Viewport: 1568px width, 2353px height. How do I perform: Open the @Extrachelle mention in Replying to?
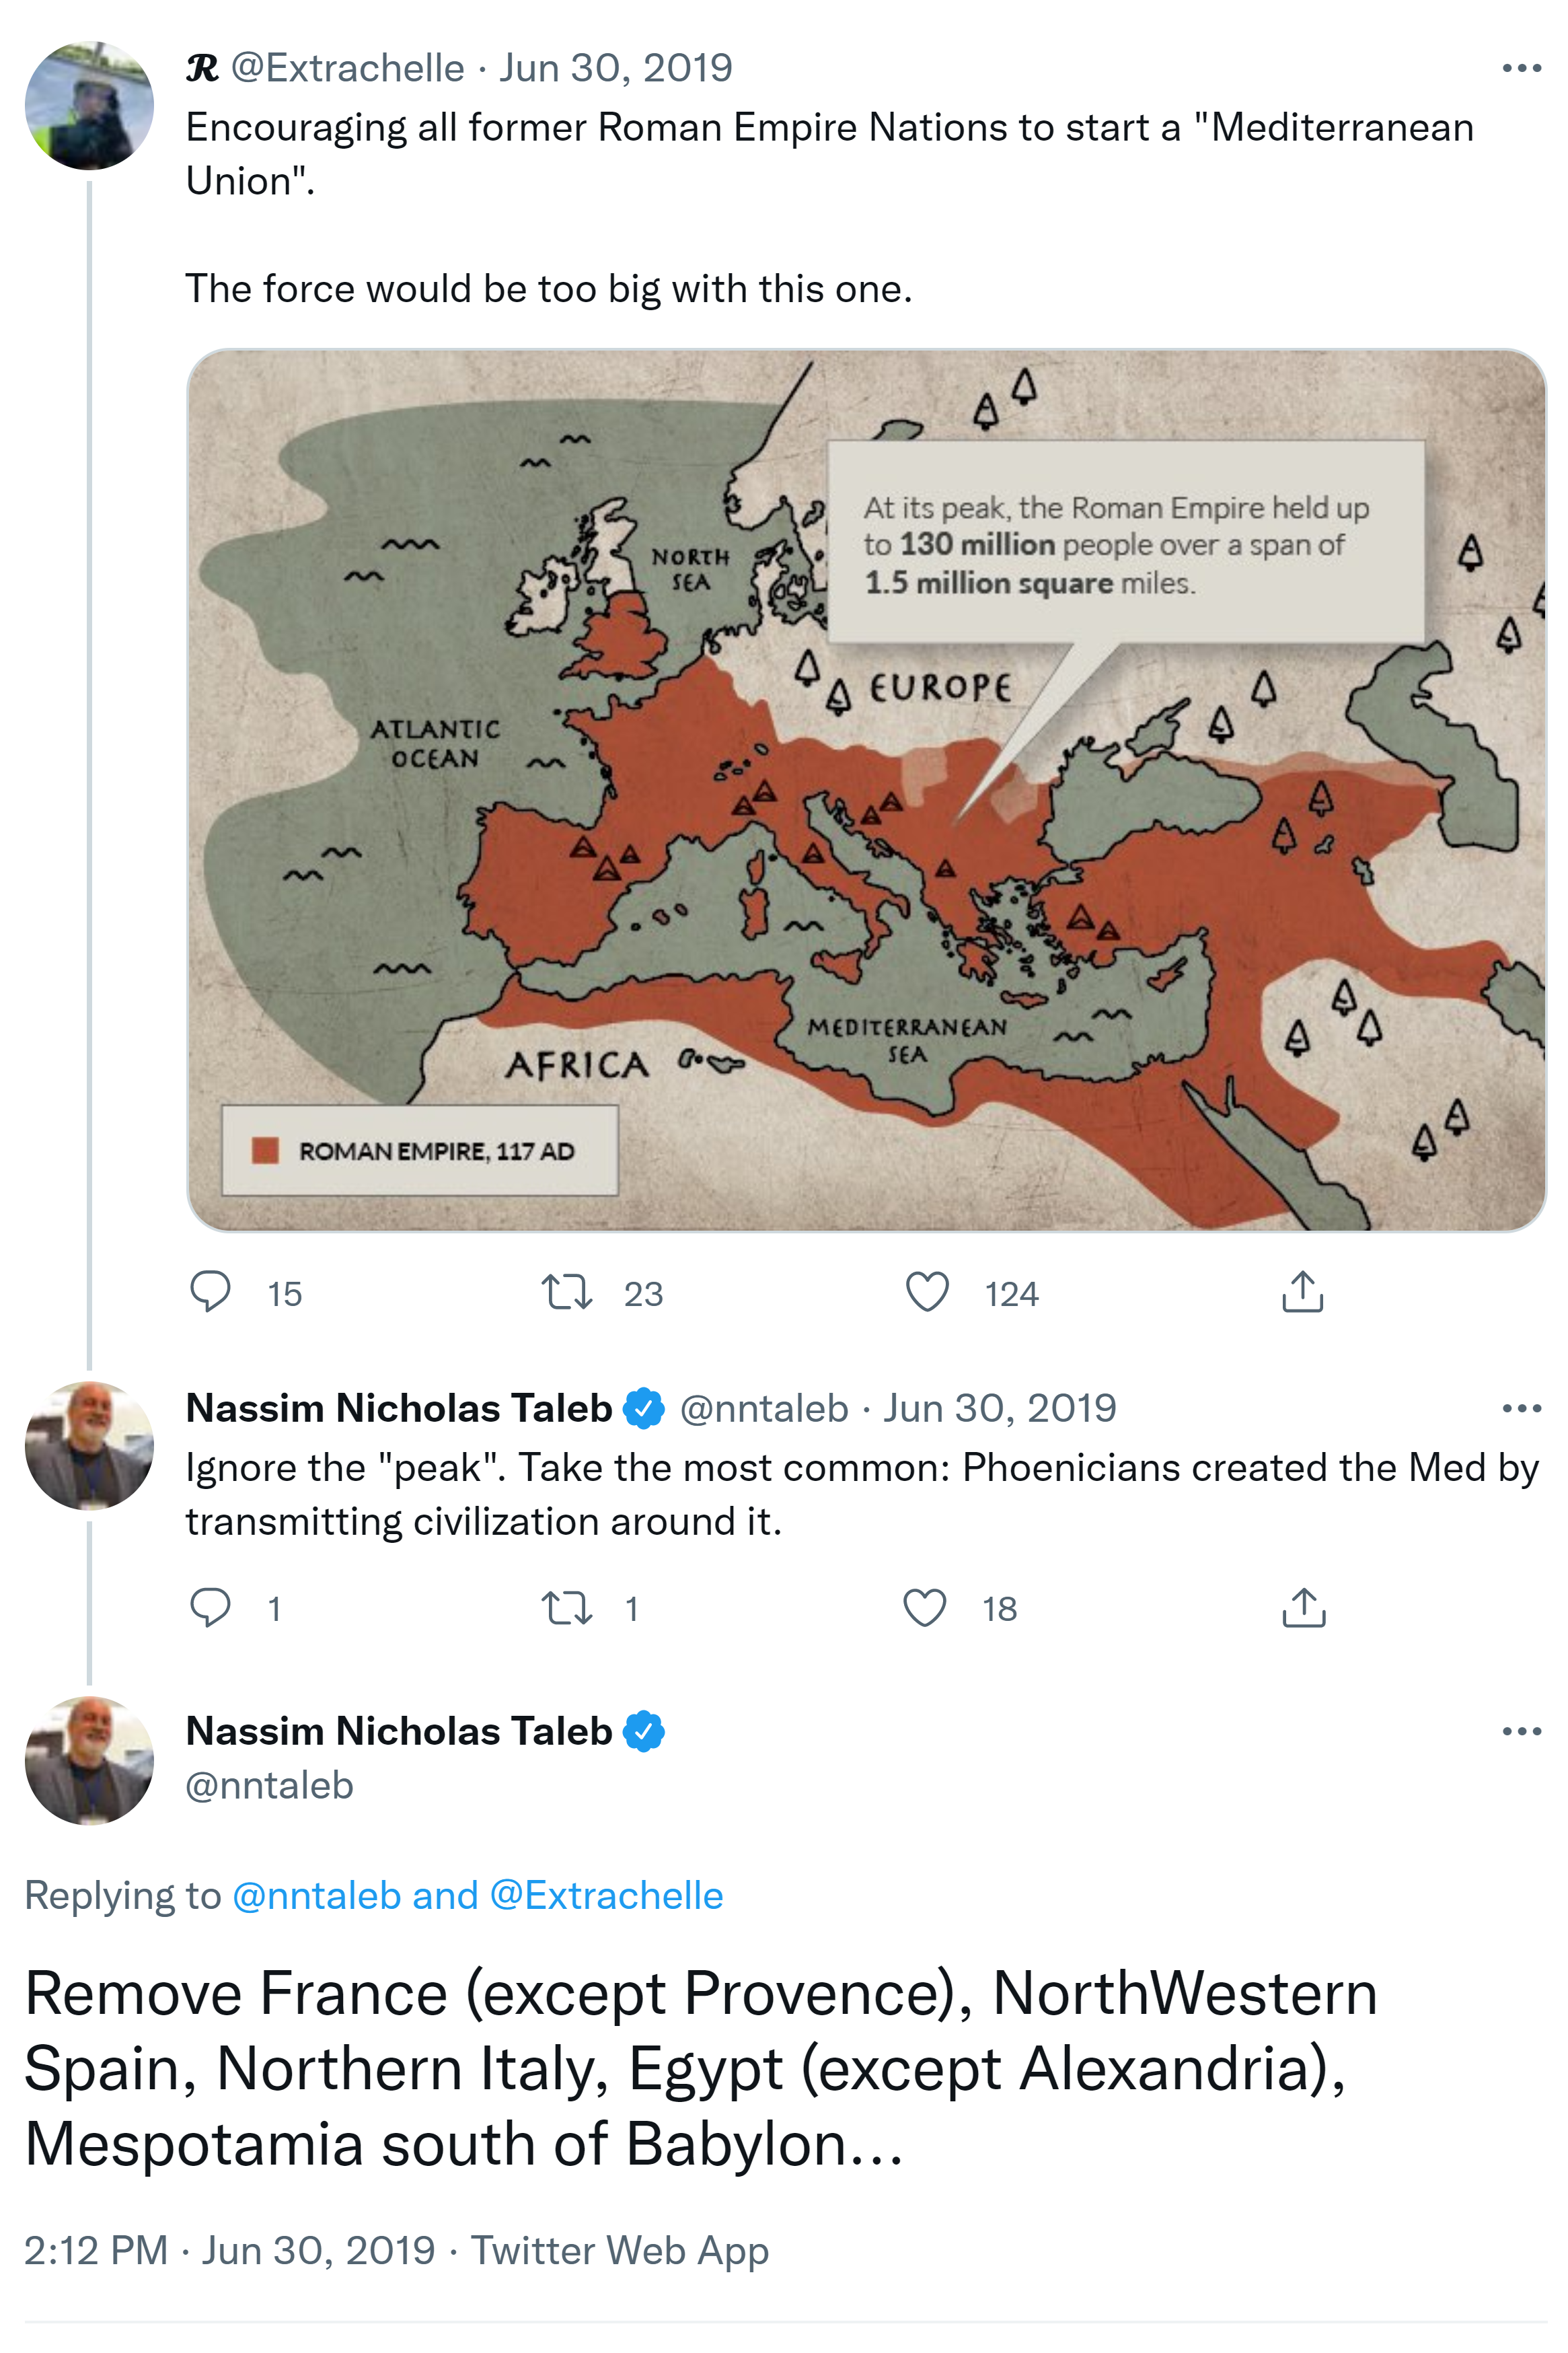point(606,1895)
